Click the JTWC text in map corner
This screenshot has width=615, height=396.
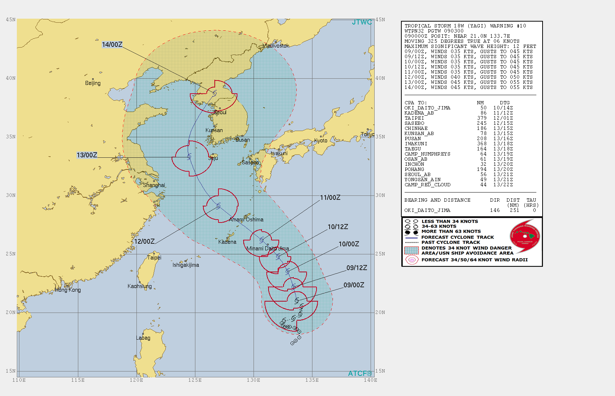click(362, 22)
